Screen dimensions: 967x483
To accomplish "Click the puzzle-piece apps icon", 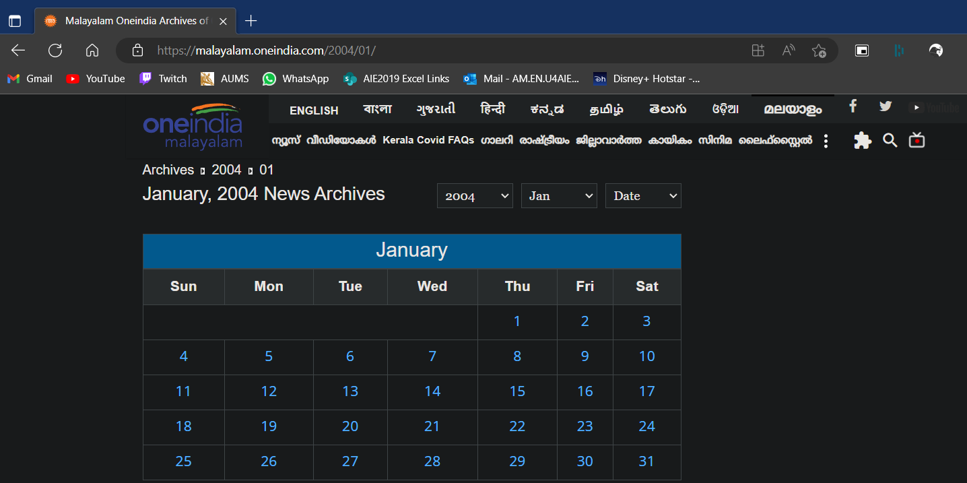I will point(863,140).
